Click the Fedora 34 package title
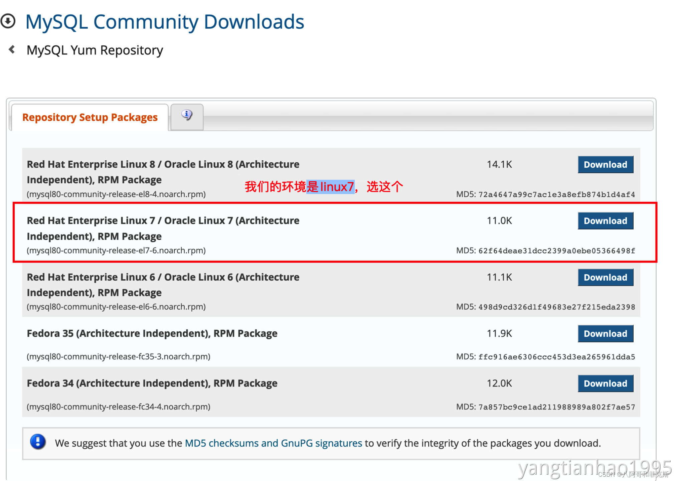674x481 pixels. pos(152,383)
